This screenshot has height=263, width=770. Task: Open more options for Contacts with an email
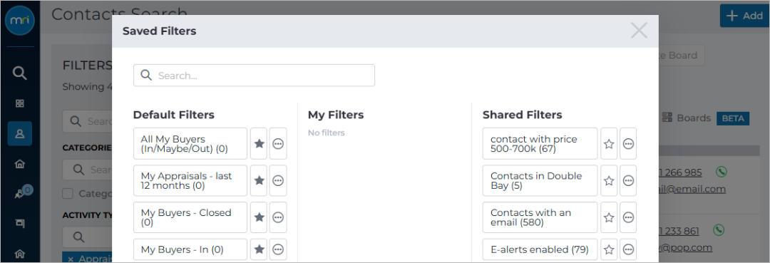point(628,217)
